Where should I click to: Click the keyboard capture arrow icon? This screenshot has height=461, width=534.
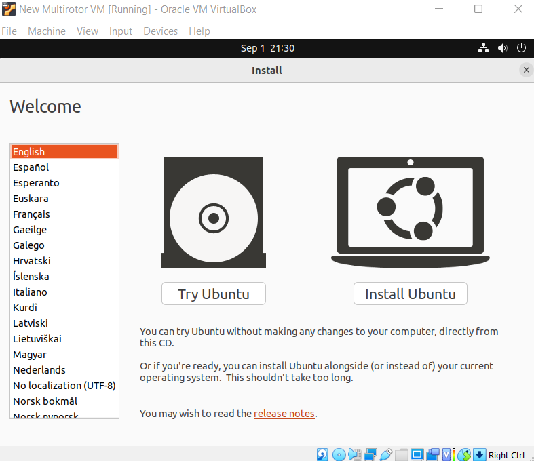pos(480,454)
